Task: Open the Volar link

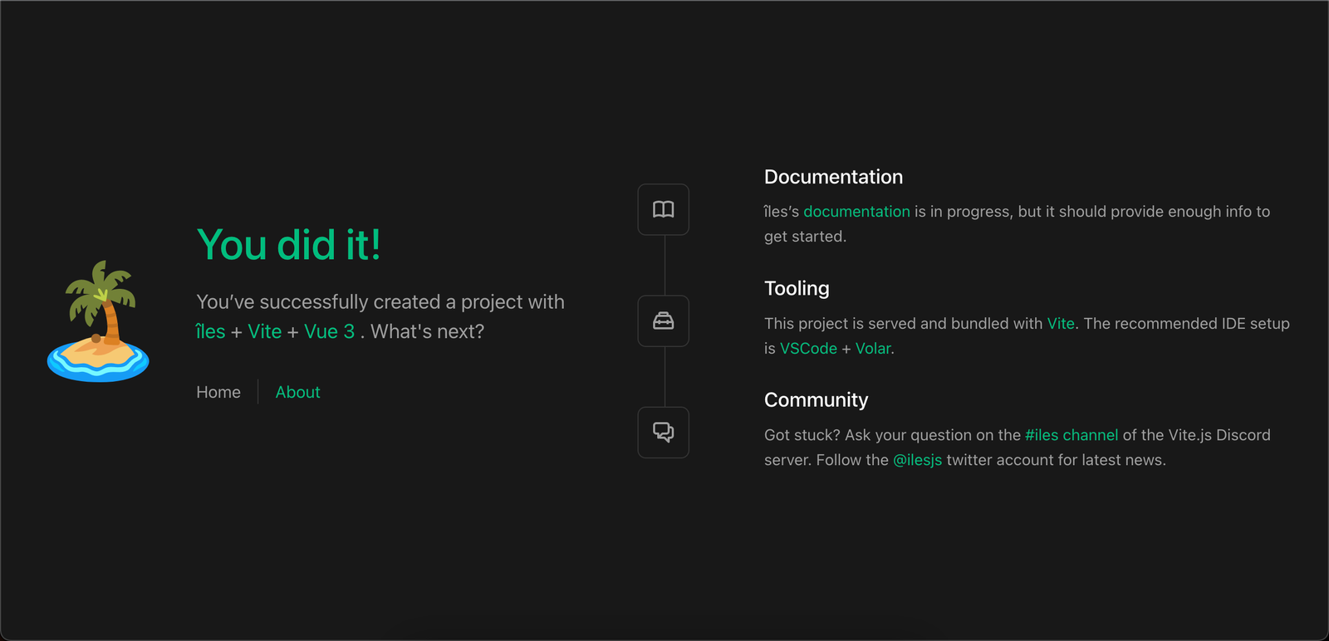Action: pos(873,349)
